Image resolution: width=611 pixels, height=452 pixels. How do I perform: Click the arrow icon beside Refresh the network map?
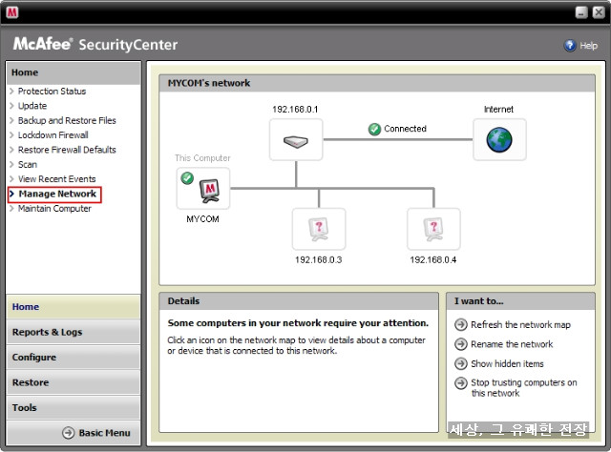[x=461, y=324]
